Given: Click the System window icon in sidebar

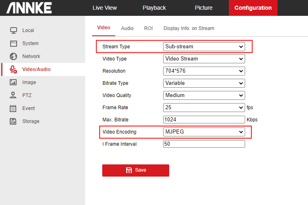Looking at the screenshot, I should click(x=13, y=43).
